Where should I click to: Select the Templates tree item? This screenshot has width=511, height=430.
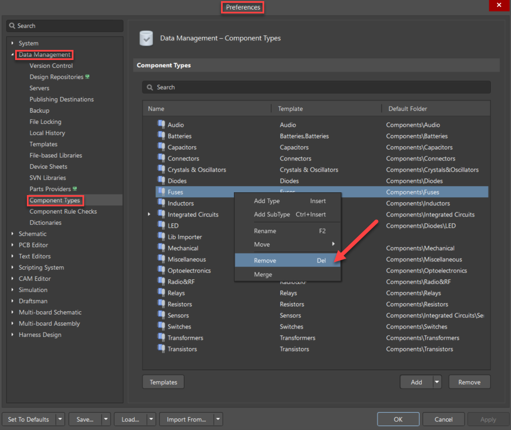(43, 144)
